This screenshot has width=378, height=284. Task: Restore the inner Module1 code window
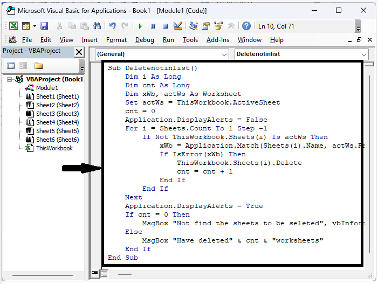point(359,40)
